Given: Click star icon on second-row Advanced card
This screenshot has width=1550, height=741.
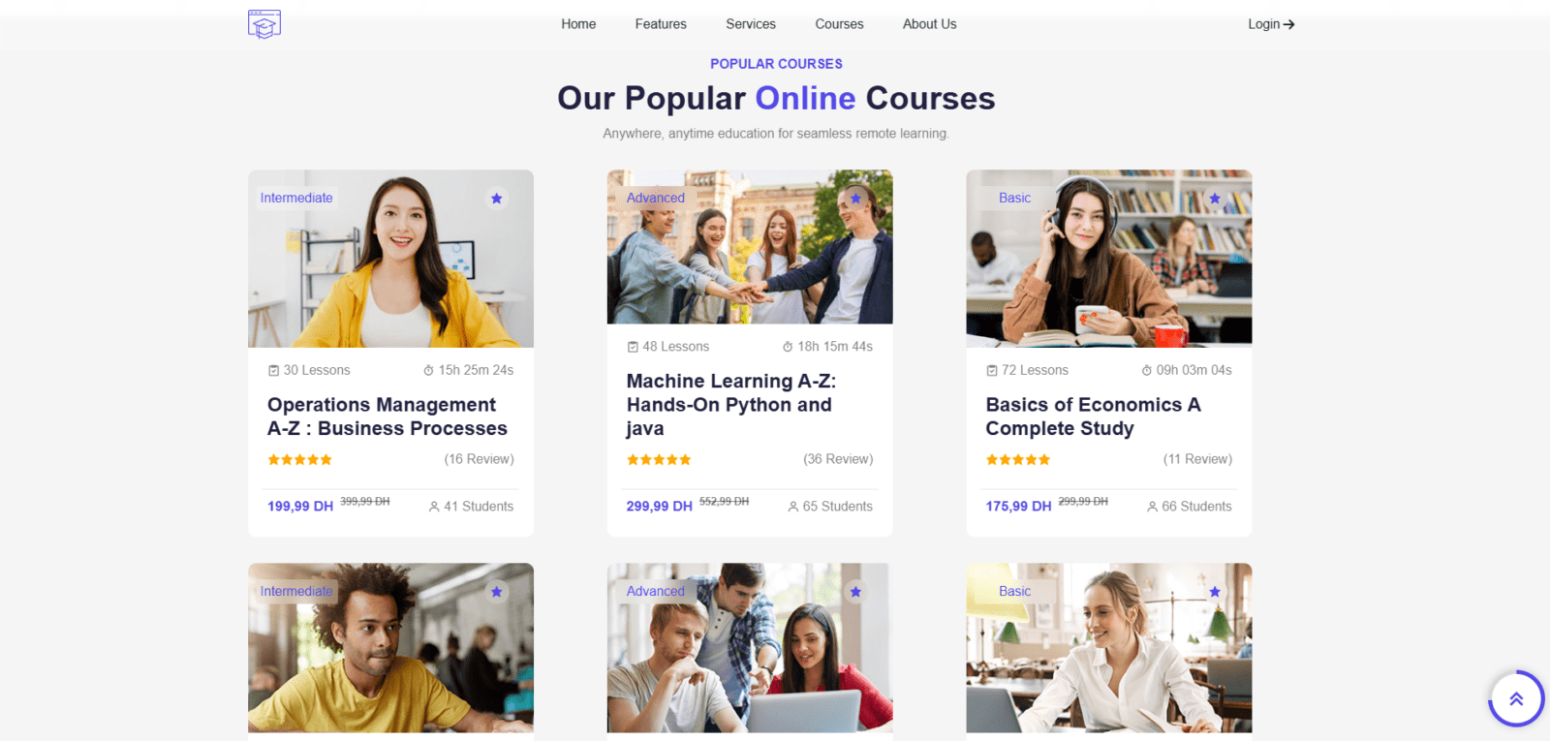Looking at the screenshot, I should 855,592.
